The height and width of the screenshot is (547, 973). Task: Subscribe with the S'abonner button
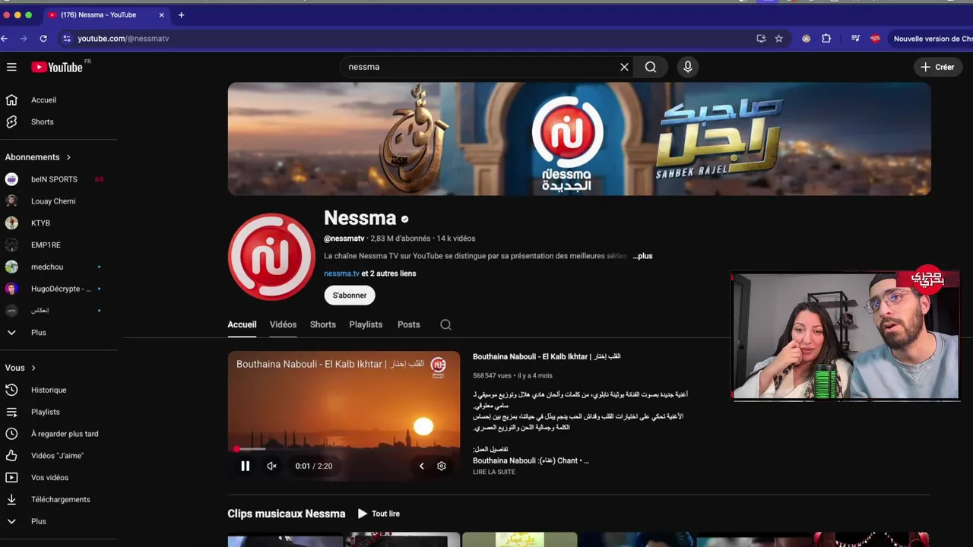pos(350,296)
